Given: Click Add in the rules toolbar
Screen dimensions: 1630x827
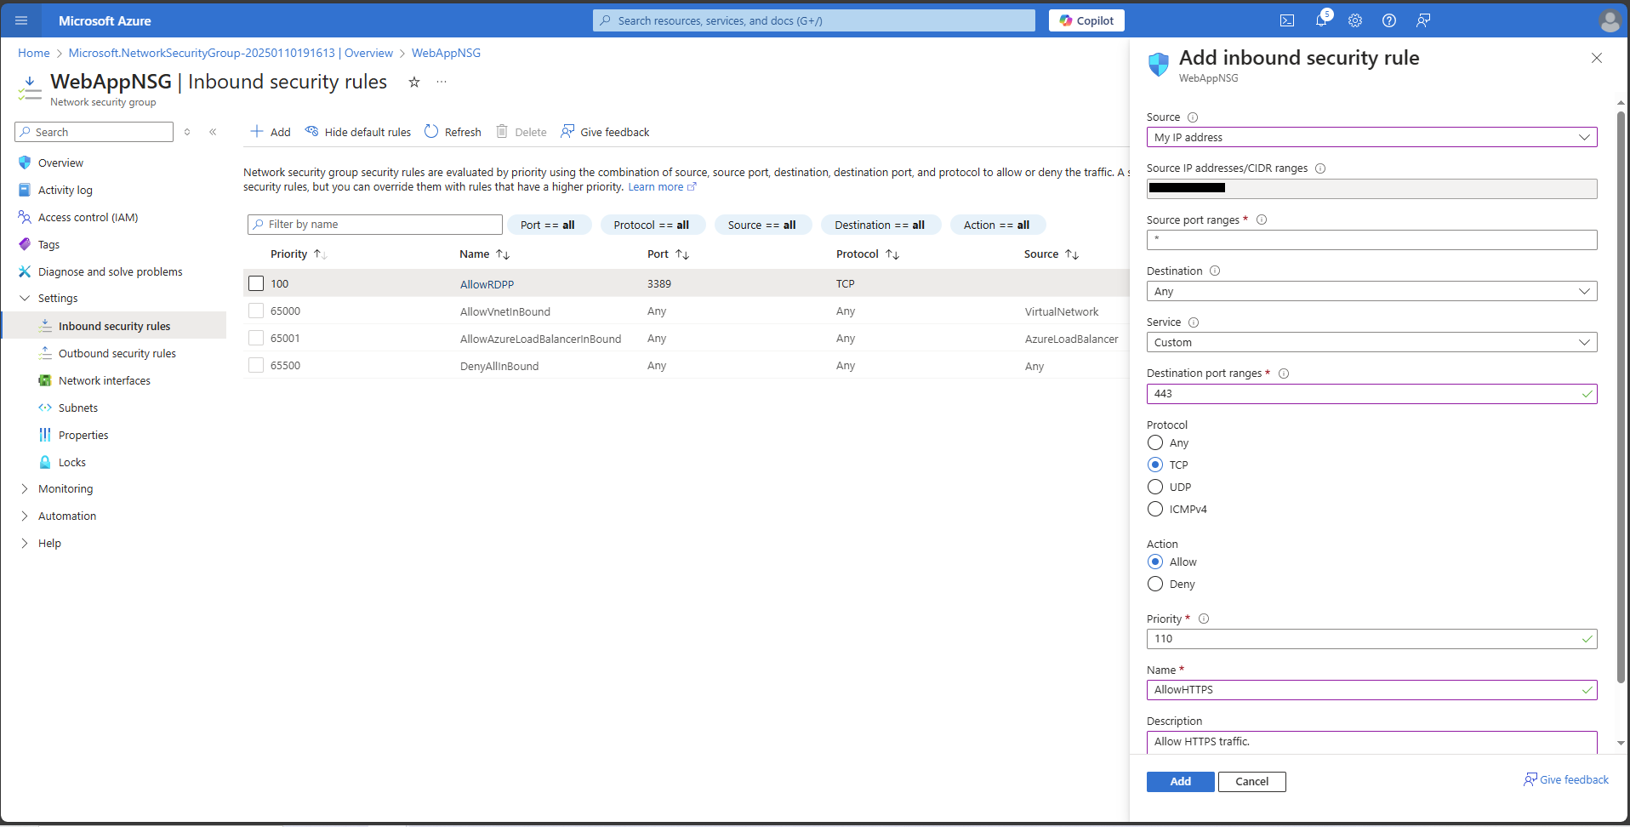Looking at the screenshot, I should coord(271,132).
